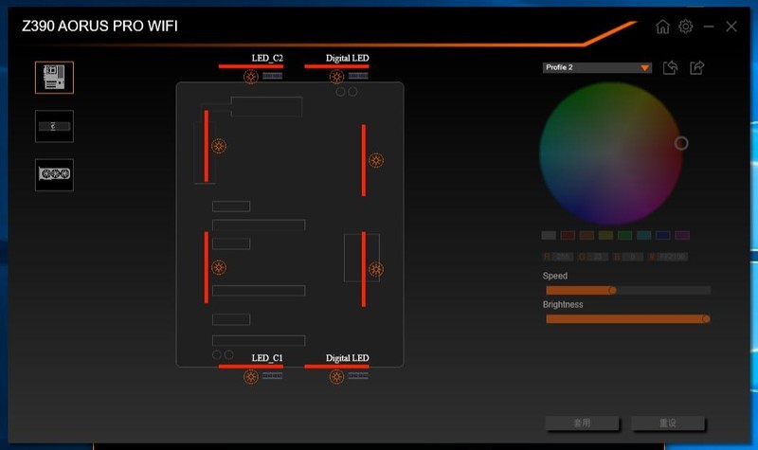
Task: Click the G value input field
Action: (x=598, y=257)
